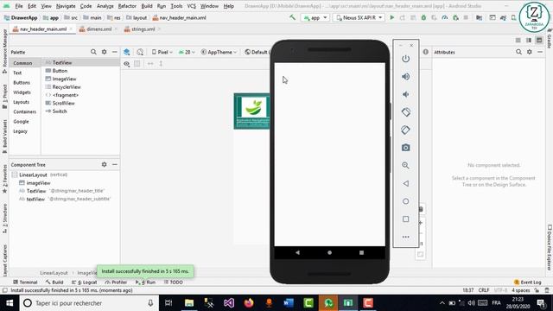Screen dimensions: 553x311
Task: Open the Tools menu
Action: [176, 6]
